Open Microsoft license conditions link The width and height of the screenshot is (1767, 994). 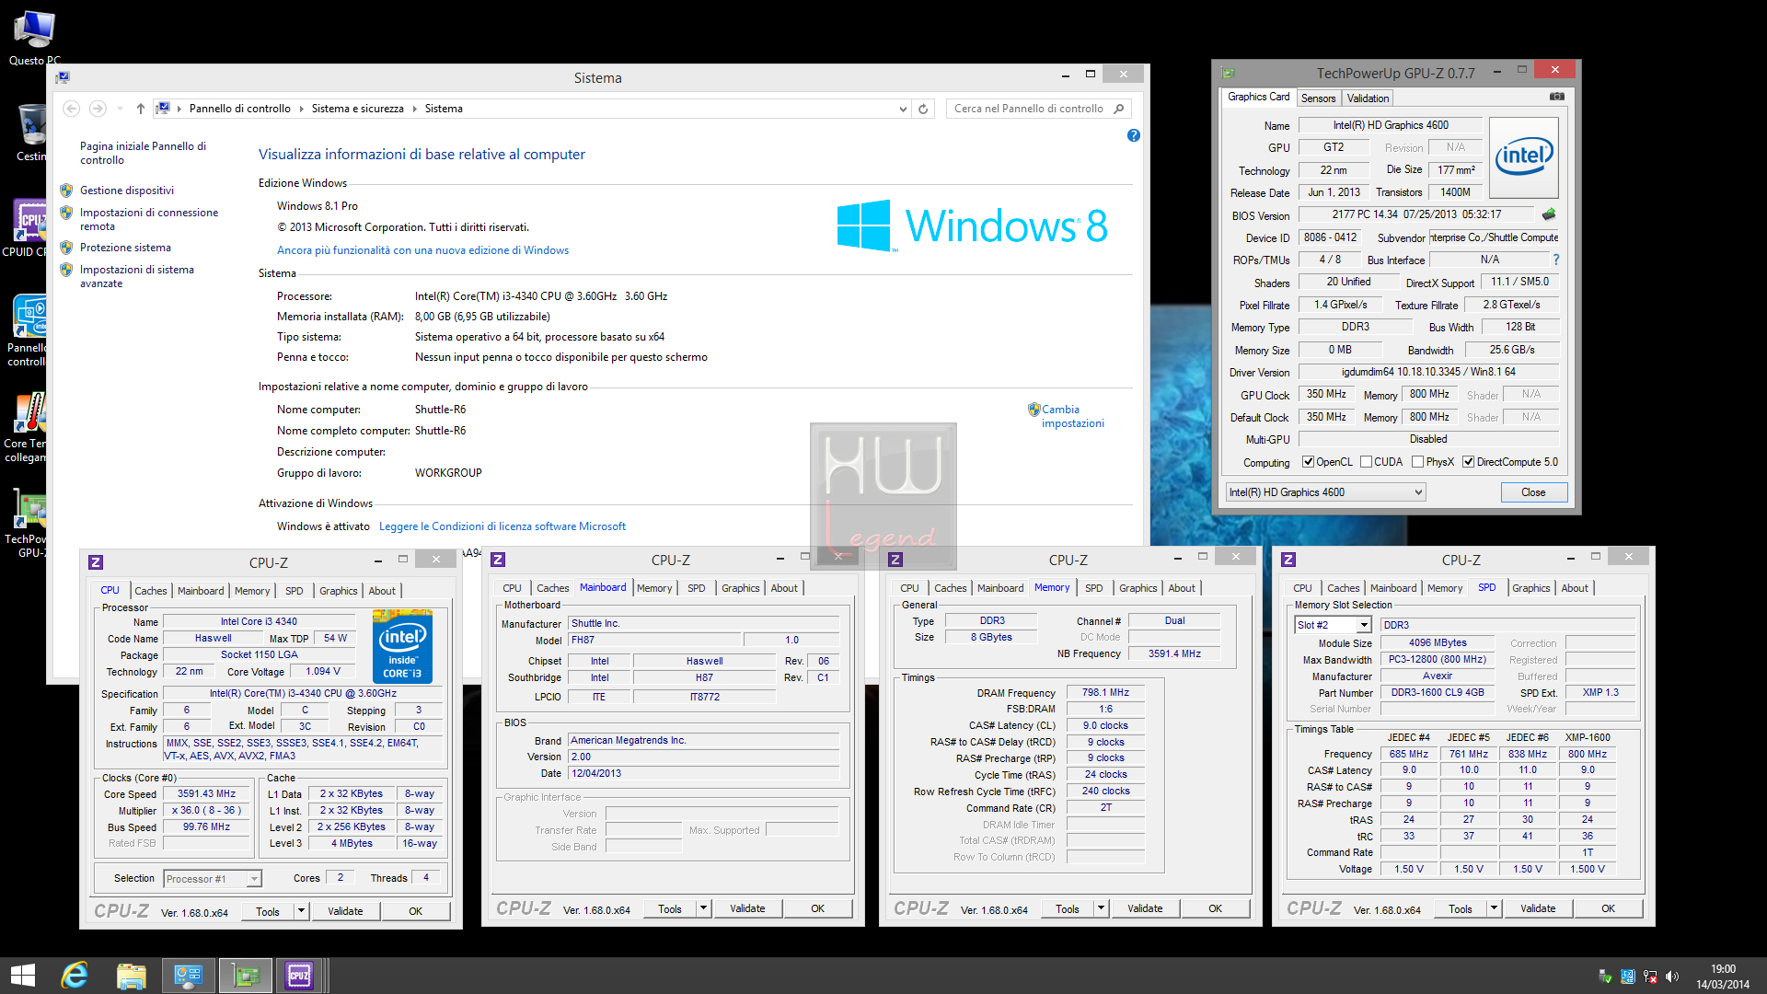click(x=502, y=526)
